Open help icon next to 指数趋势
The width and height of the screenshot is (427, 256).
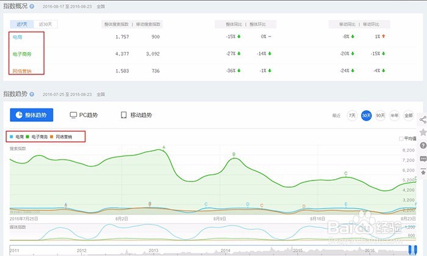[32, 94]
